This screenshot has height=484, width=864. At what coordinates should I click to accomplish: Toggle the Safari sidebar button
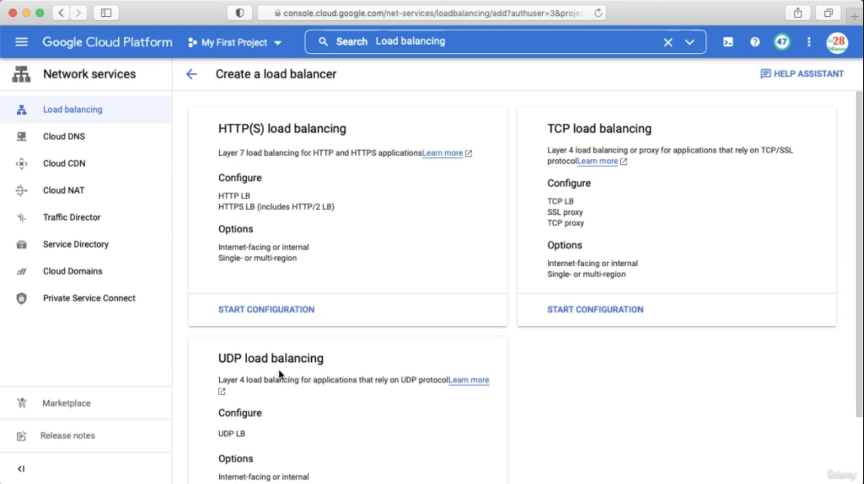[x=106, y=13]
